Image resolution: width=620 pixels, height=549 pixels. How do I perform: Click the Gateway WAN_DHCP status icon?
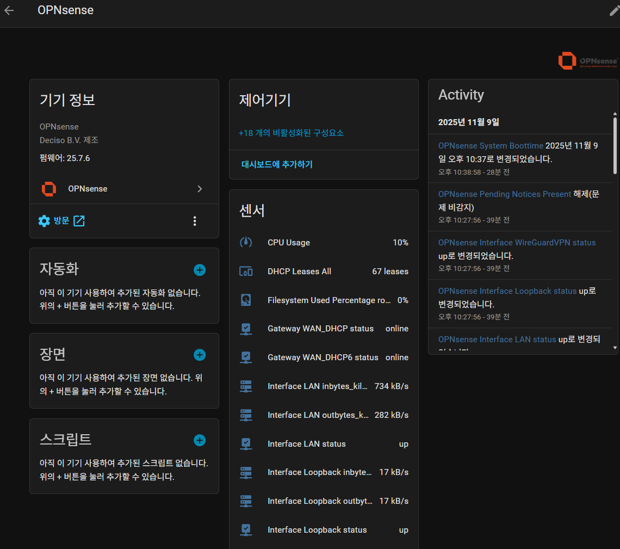click(246, 329)
